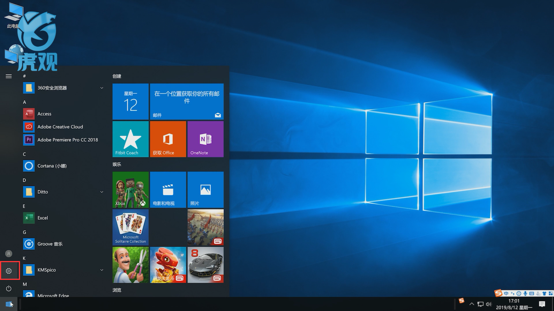Jump via the # letter header
This screenshot has height=311, width=554.
coord(24,76)
